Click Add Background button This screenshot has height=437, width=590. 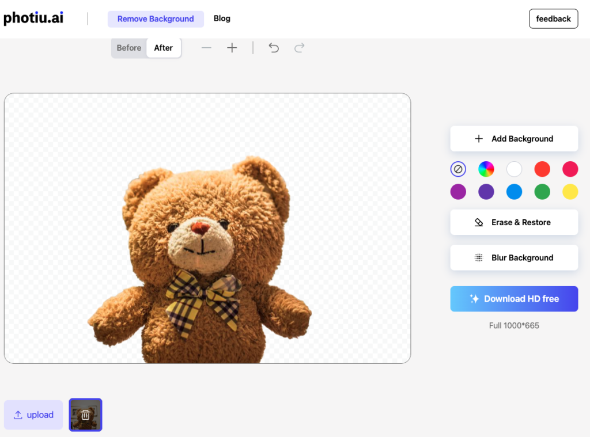pos(514,139)
